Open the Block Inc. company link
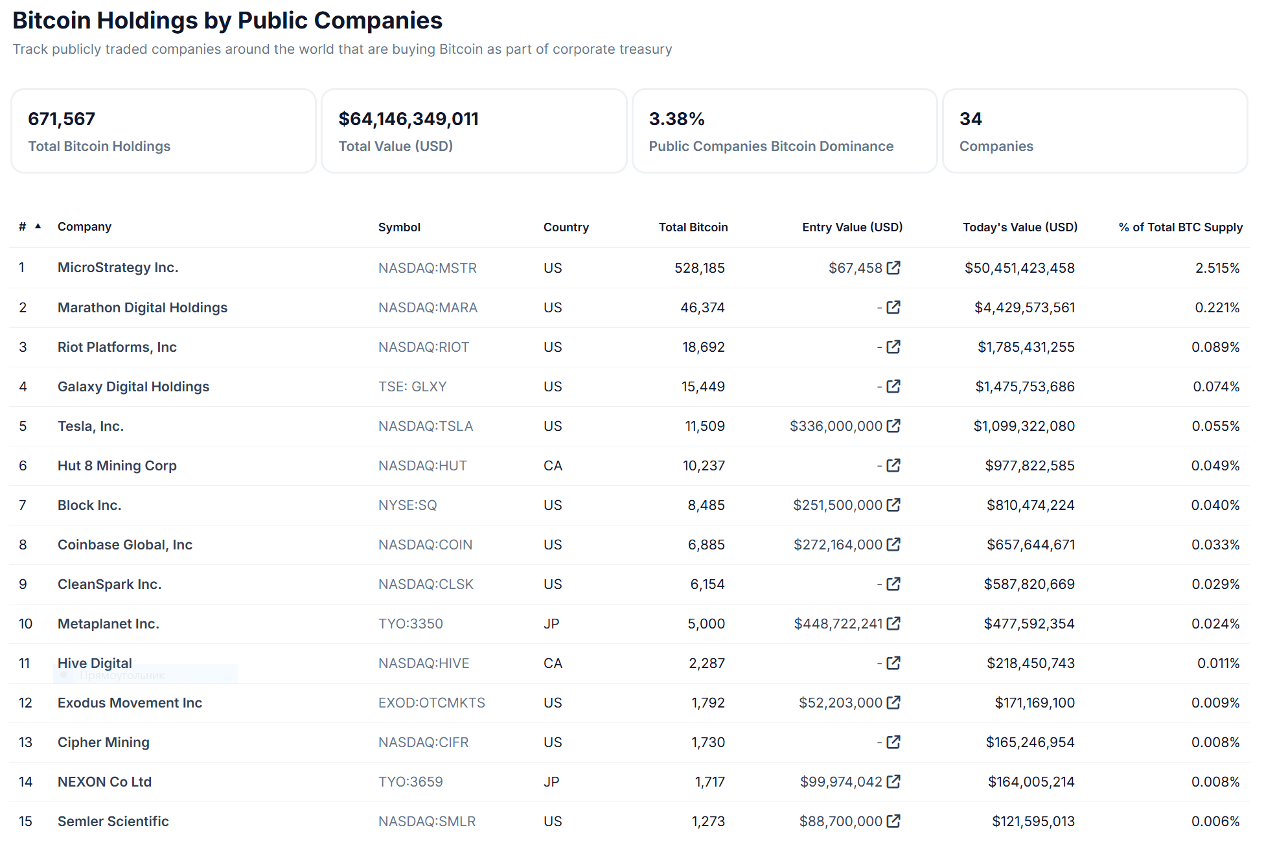 click(89, 505)
